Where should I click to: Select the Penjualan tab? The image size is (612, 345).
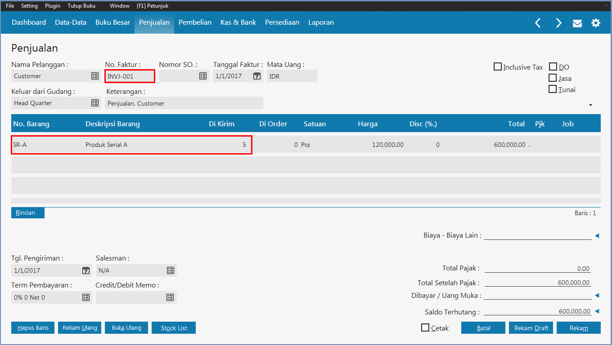pyautogui.click(x=154, y=22)
